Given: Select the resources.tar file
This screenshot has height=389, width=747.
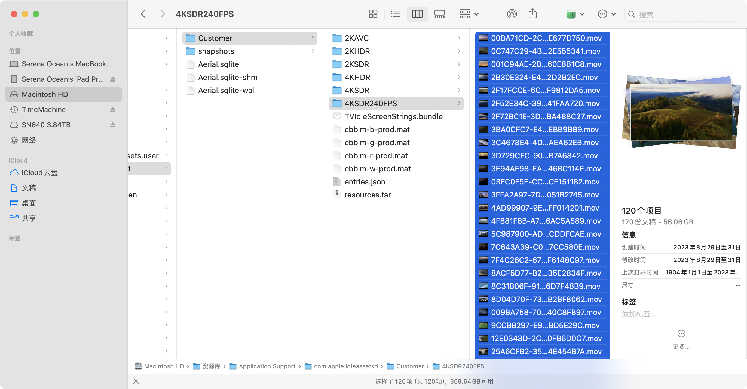Looking at the screenshot, I should tap(368, 195).
